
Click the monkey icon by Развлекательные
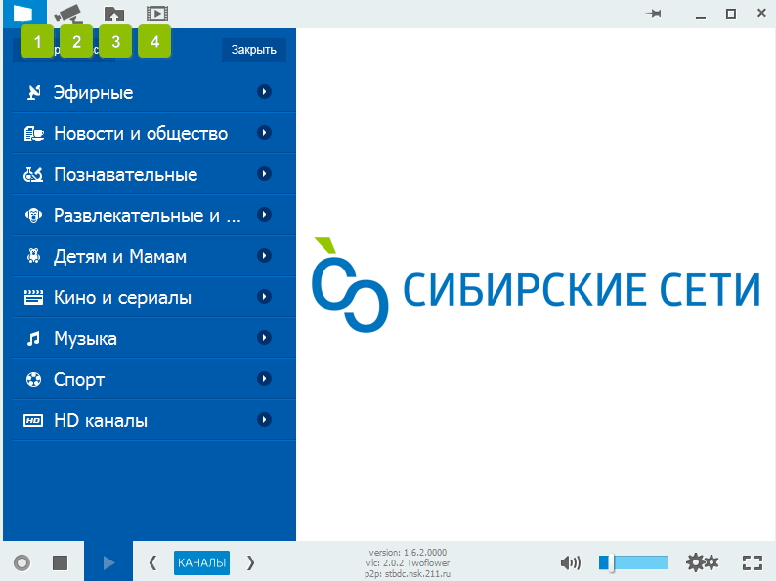pos(33,215)
